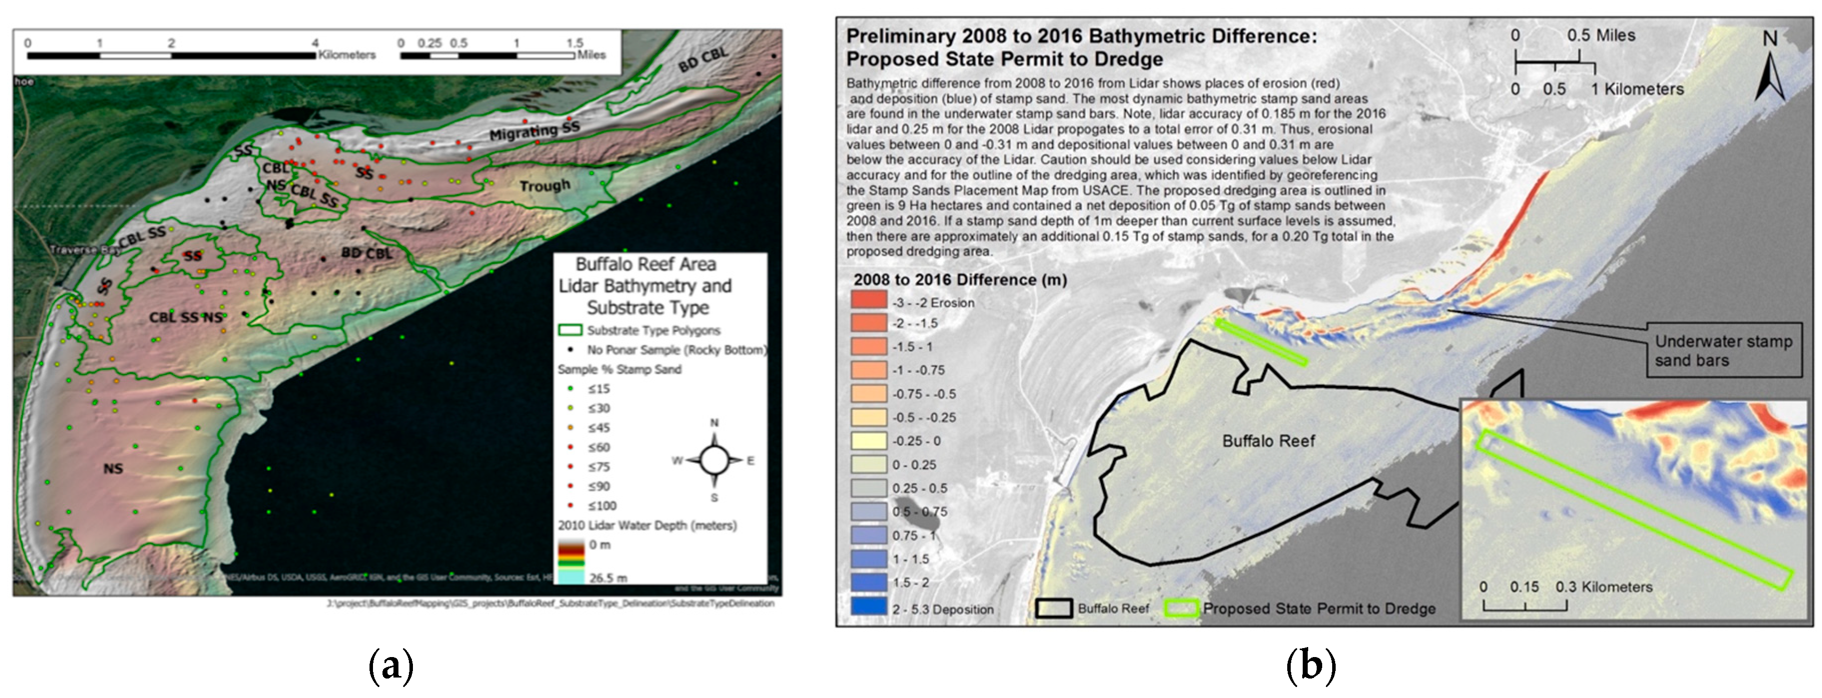Click the green Proposed State Permit legend box

coord(1181,608)
